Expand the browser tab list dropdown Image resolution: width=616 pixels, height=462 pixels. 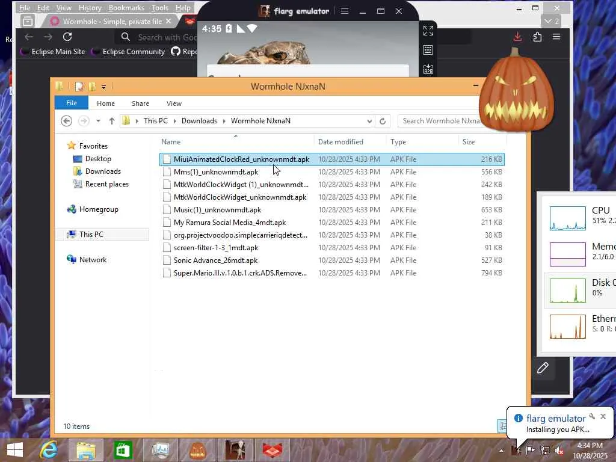552,21
